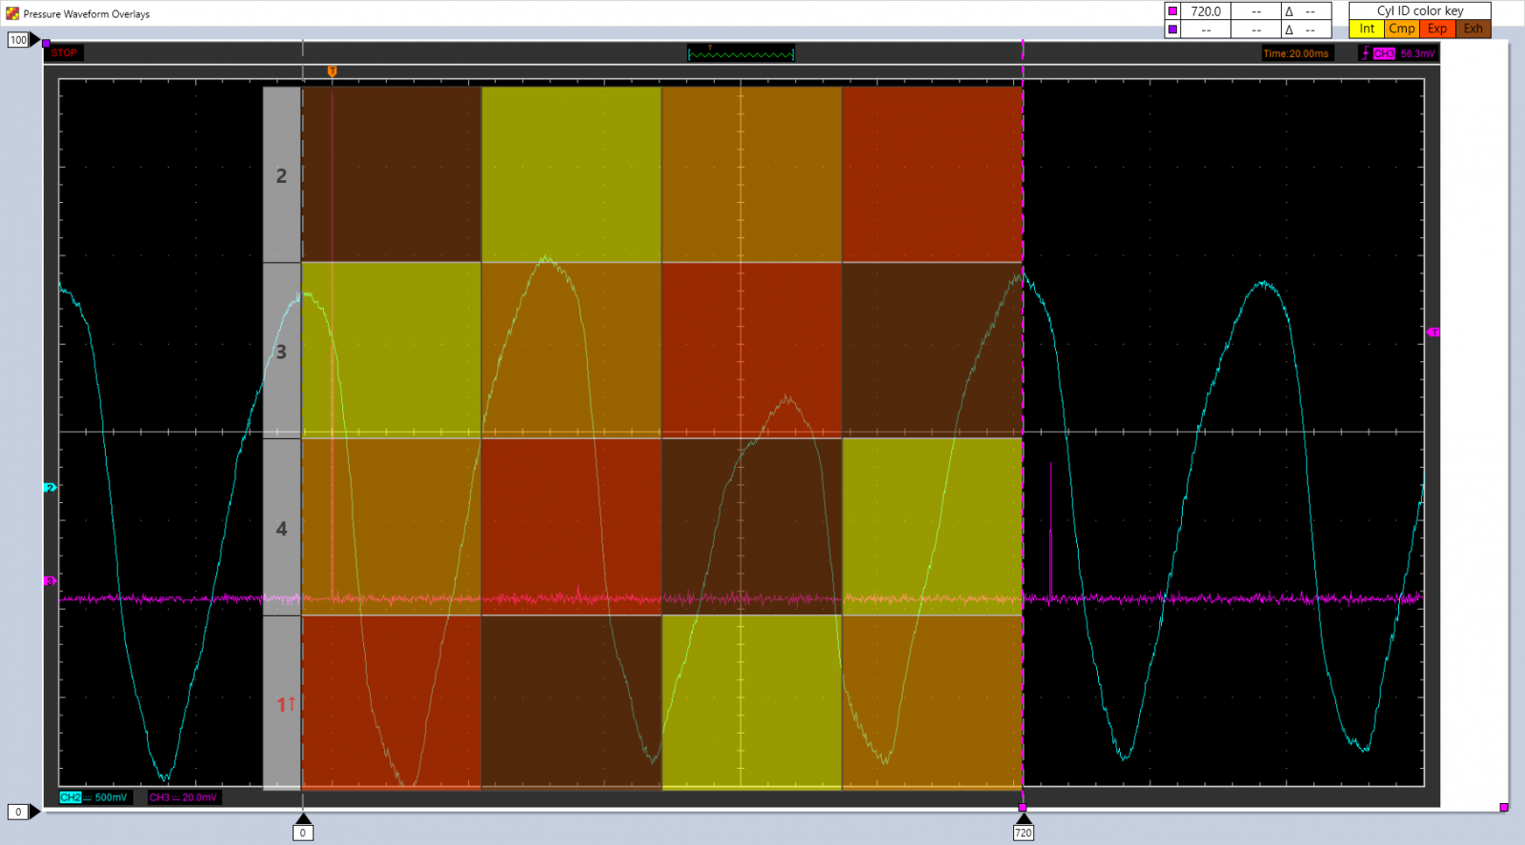Click the 720.0 cursor value cell
The width and height of the screenshot is (1525, 845).
pyautogui.click(x=1206, y=11)
